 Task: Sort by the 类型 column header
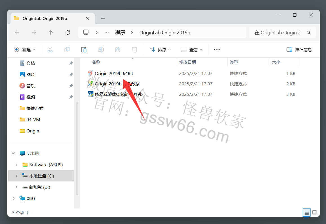coord(234,62)
